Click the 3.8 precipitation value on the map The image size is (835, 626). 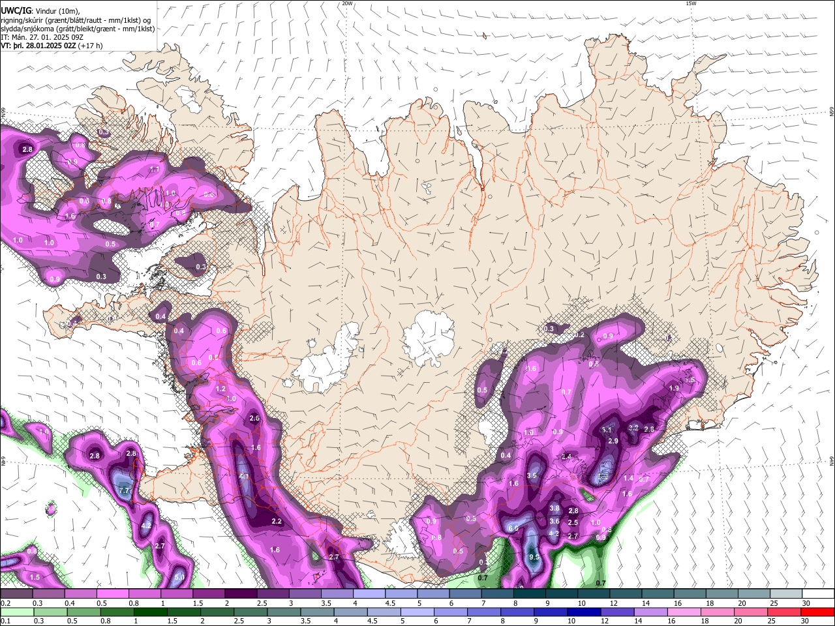pos(554,508)
